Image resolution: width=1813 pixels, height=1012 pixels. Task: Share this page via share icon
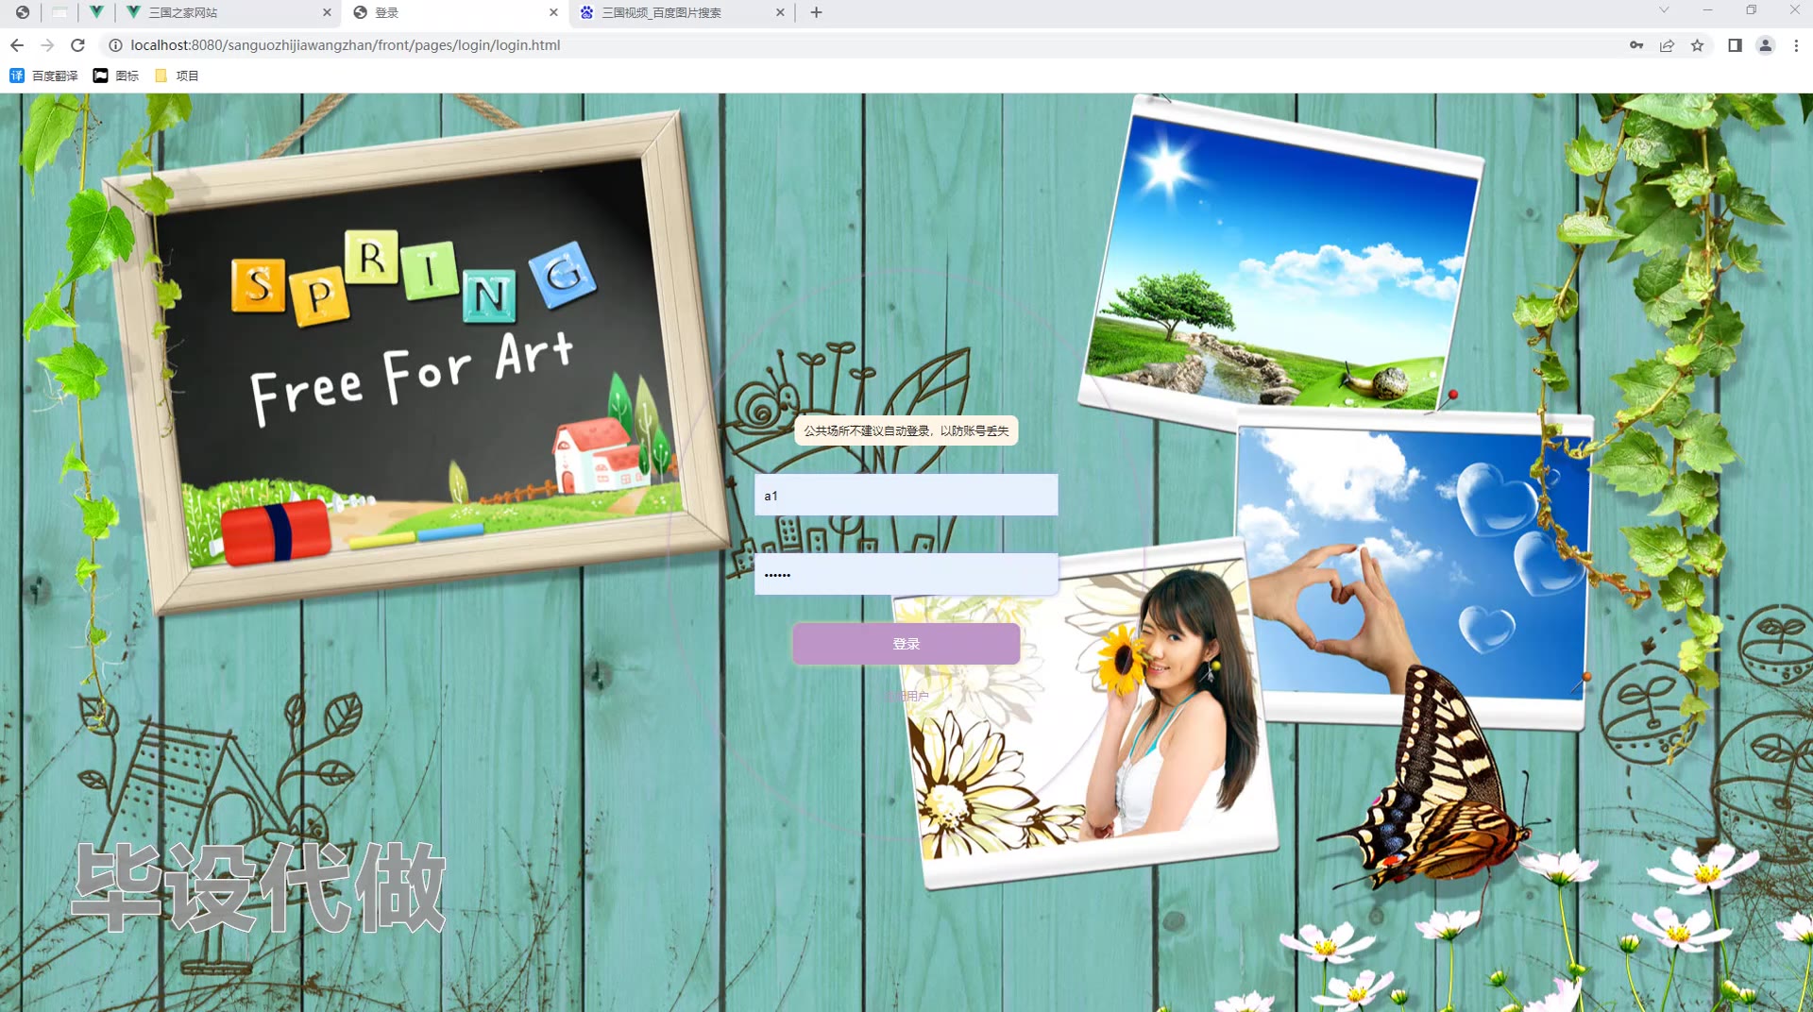(x=1667, y=45)
